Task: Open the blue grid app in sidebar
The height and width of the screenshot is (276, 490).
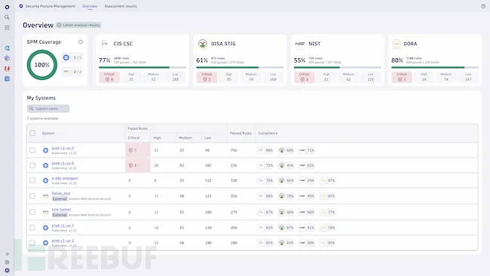Action: [x=7, y=78]
